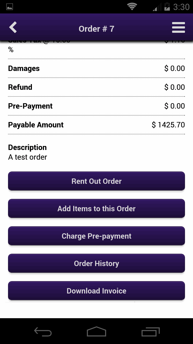This screenshot has height=344, width=193.
Task: Tap the Order # 7 title
Action: click(x=96, y=29)
